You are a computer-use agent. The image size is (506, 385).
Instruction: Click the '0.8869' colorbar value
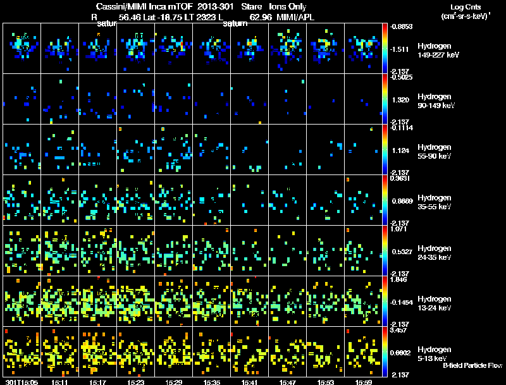click(x=402, y=201)
